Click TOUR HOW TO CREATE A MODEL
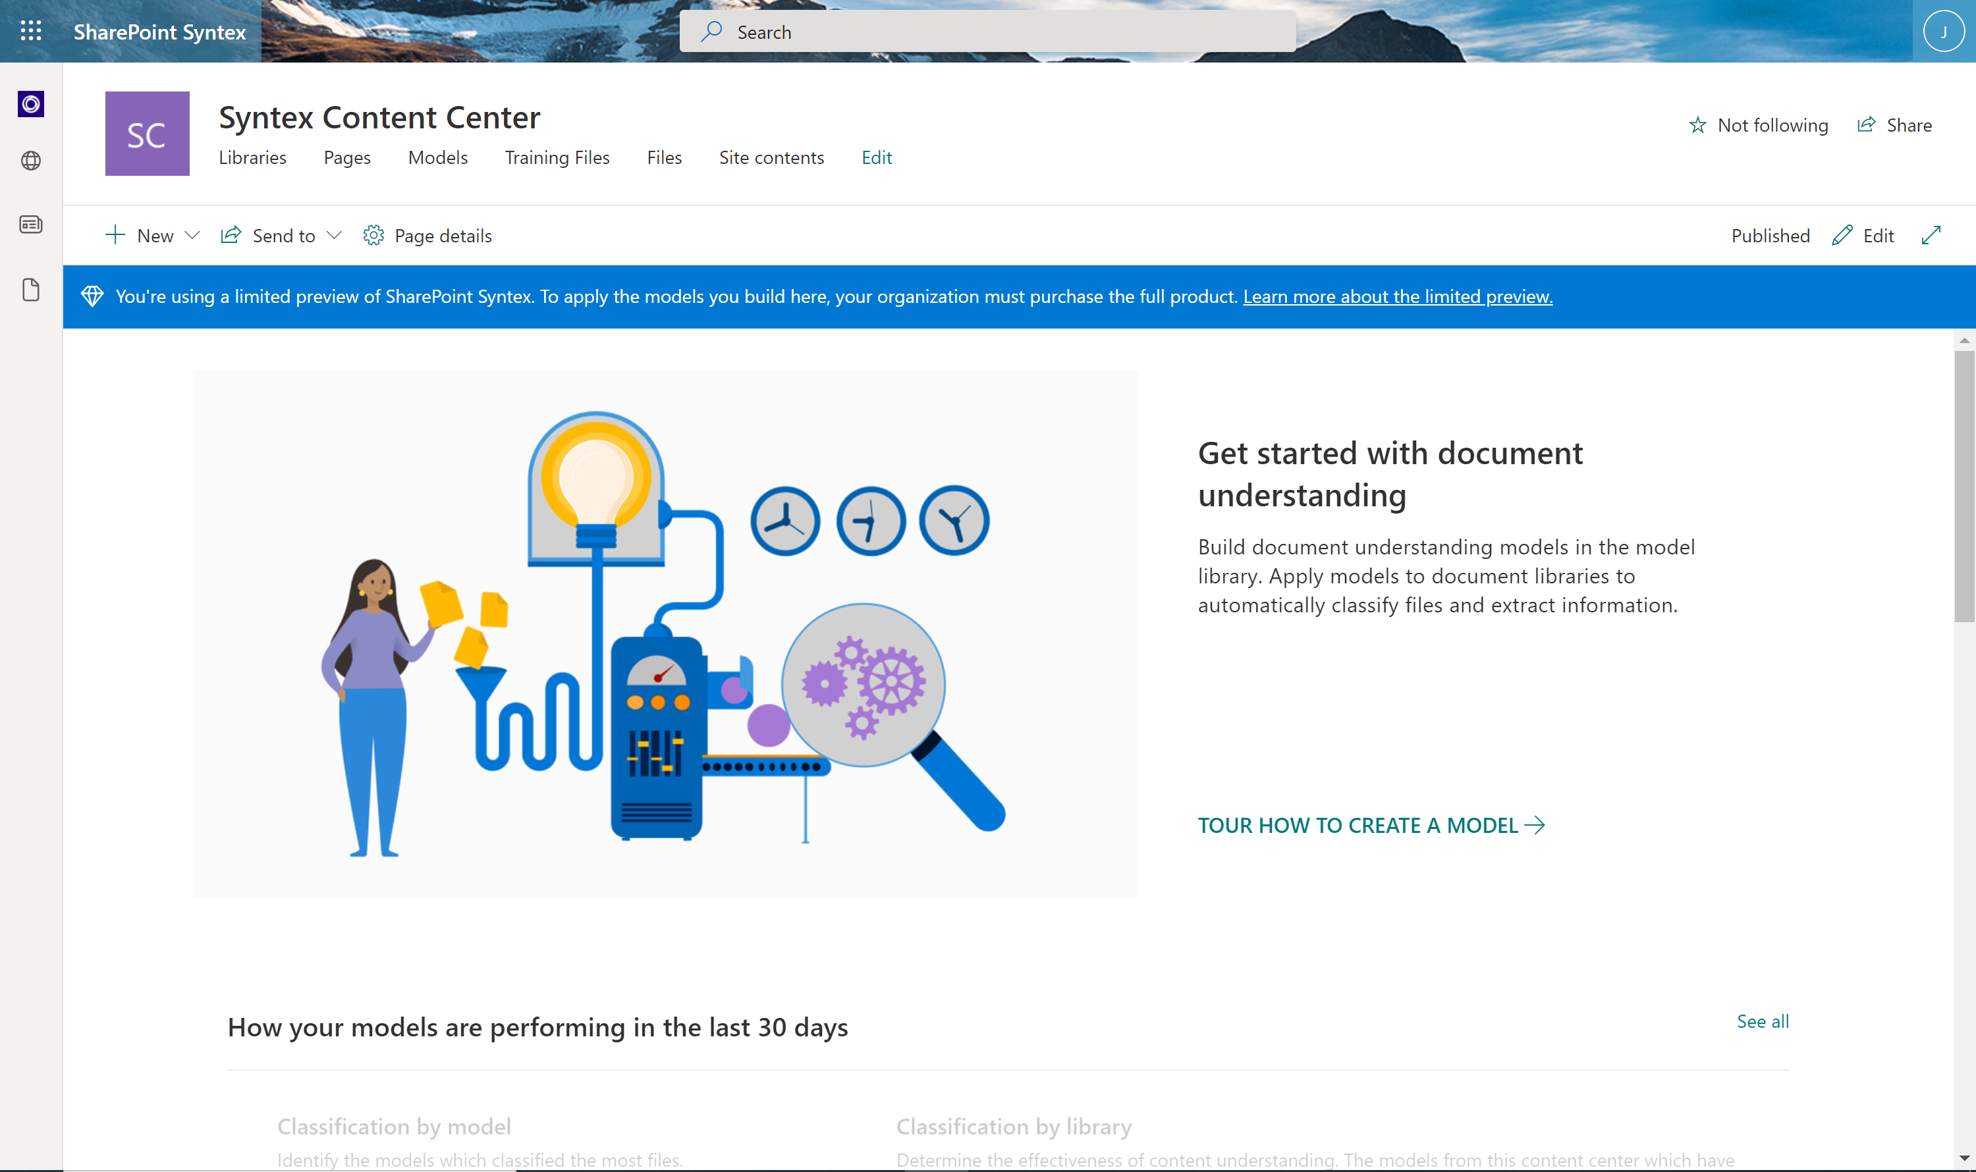Screen dimensions: 1976x1172 [x=1371, y=825]
